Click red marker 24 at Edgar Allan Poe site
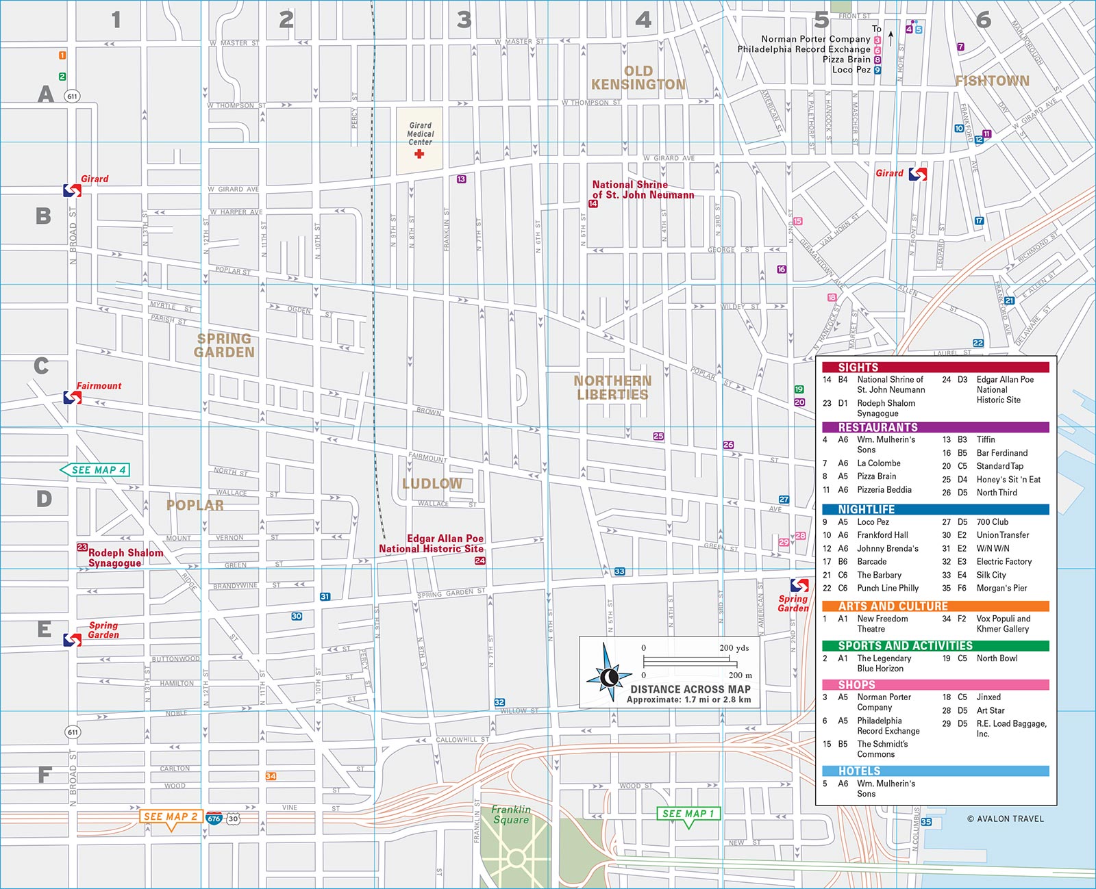The width and height of the screenshot is (1096, 889). coord(480,561)
